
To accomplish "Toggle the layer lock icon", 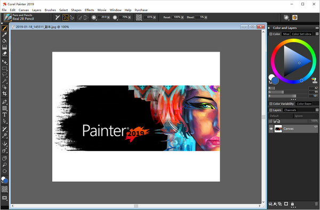I will tap(292, 204).
